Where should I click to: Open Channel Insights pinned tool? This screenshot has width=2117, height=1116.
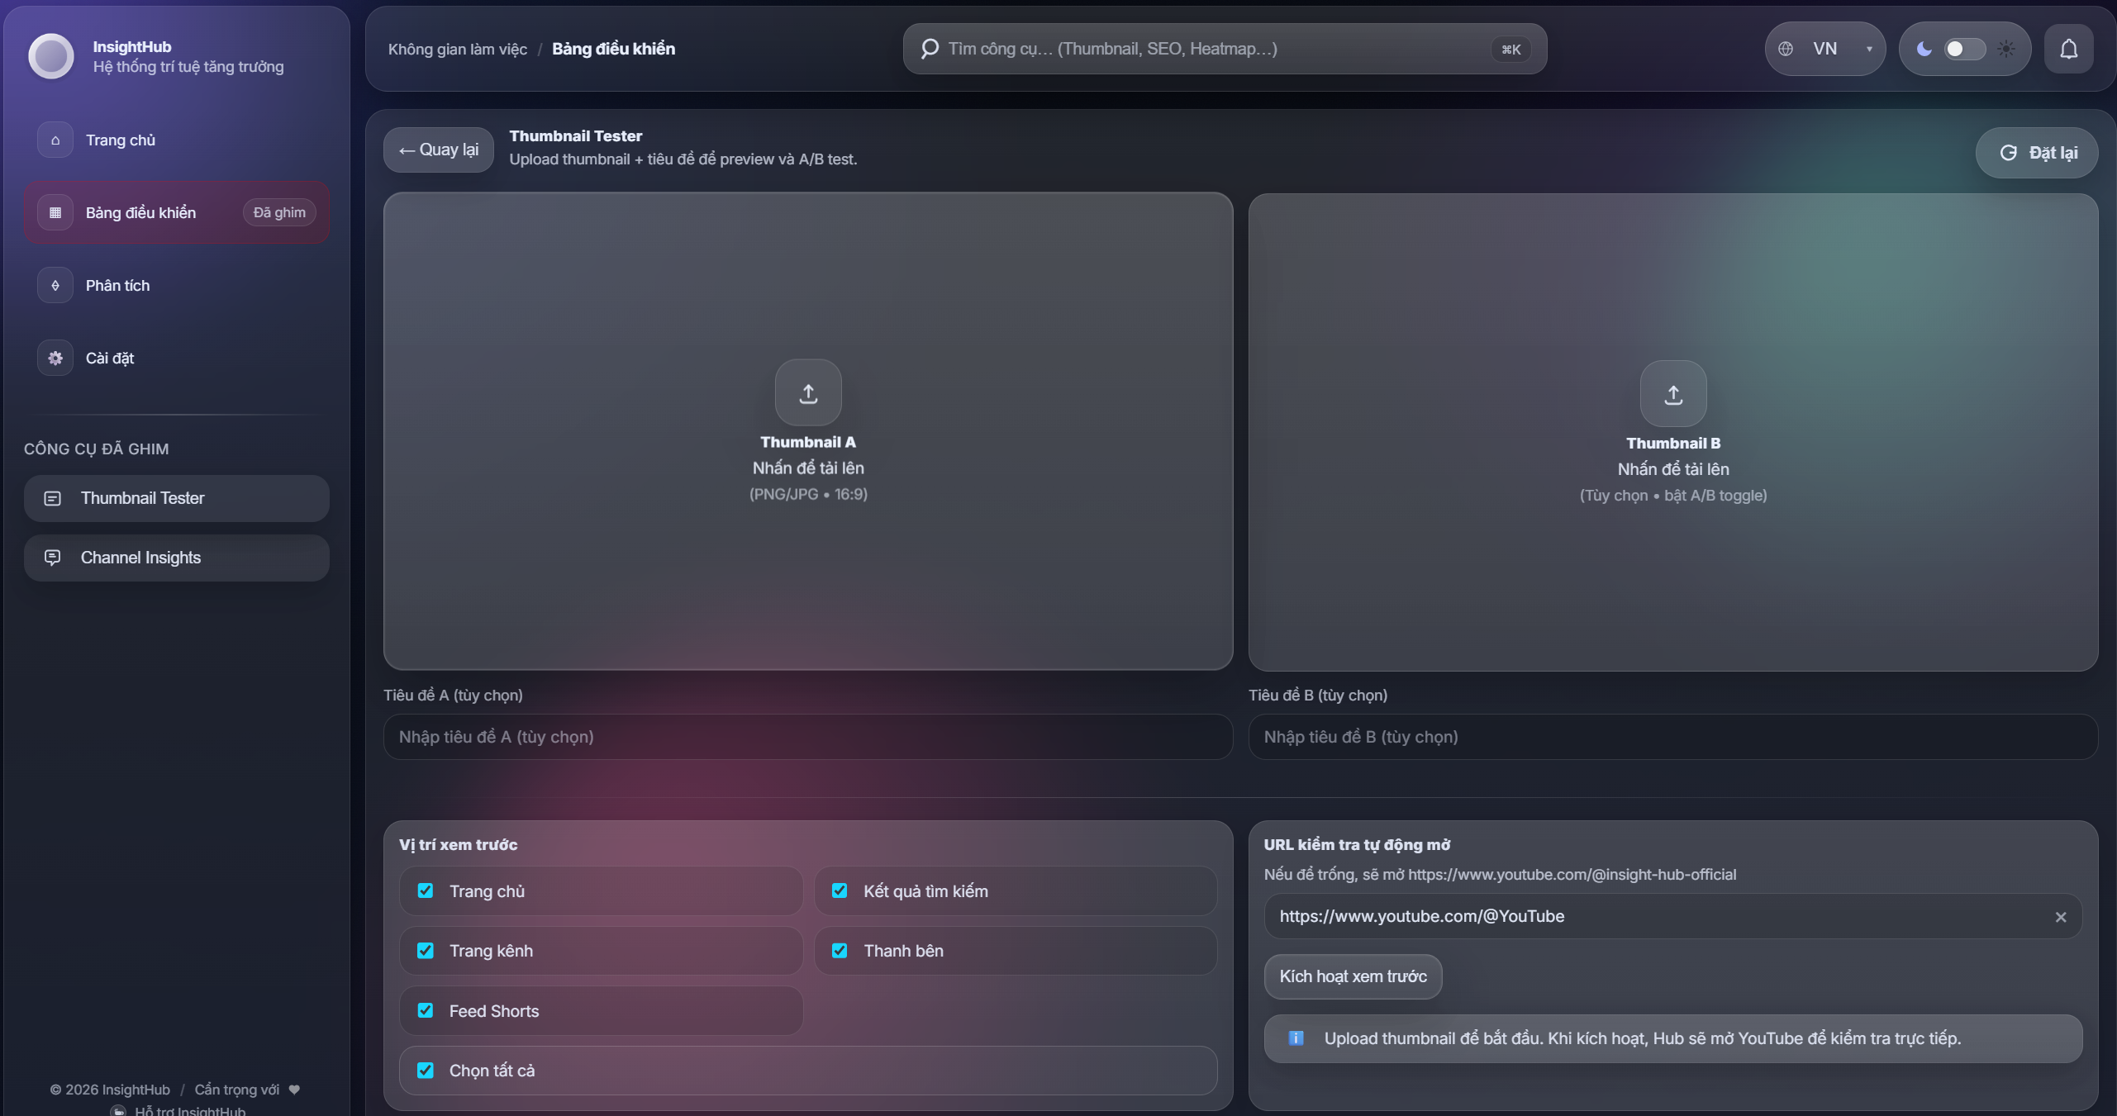(x=177, y=558)
